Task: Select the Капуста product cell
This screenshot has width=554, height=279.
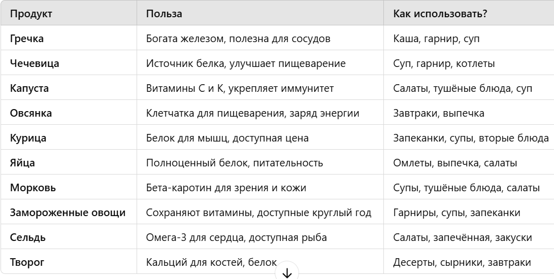Action: point(29,88)
